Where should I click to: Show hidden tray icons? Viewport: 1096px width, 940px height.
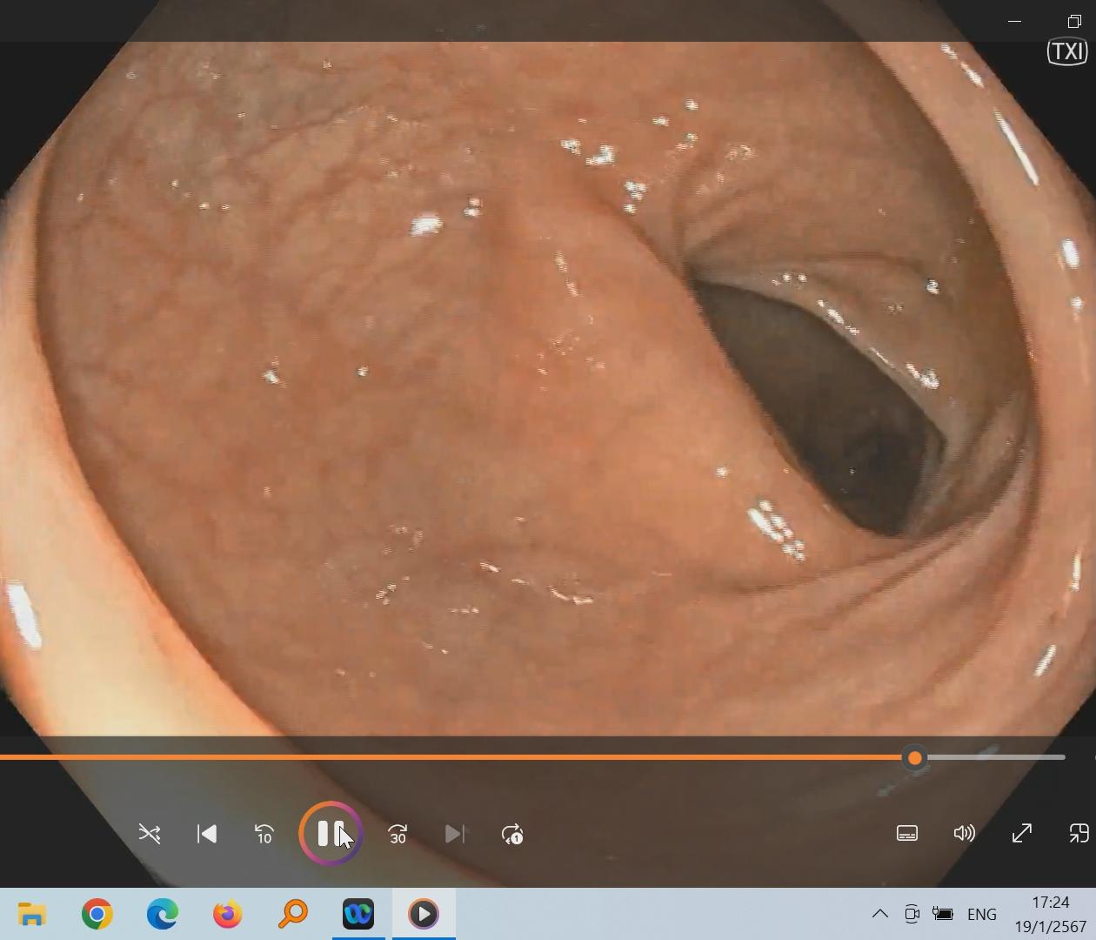click(879, 914)
